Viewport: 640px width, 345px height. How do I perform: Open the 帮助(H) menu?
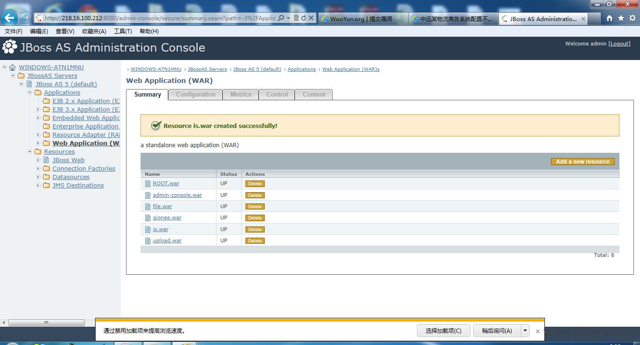(x=149, y=31)
